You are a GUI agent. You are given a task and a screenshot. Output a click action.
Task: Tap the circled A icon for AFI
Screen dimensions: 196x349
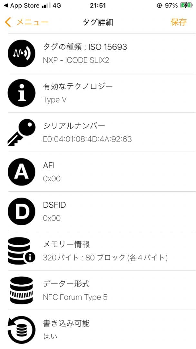pos(21,172)
